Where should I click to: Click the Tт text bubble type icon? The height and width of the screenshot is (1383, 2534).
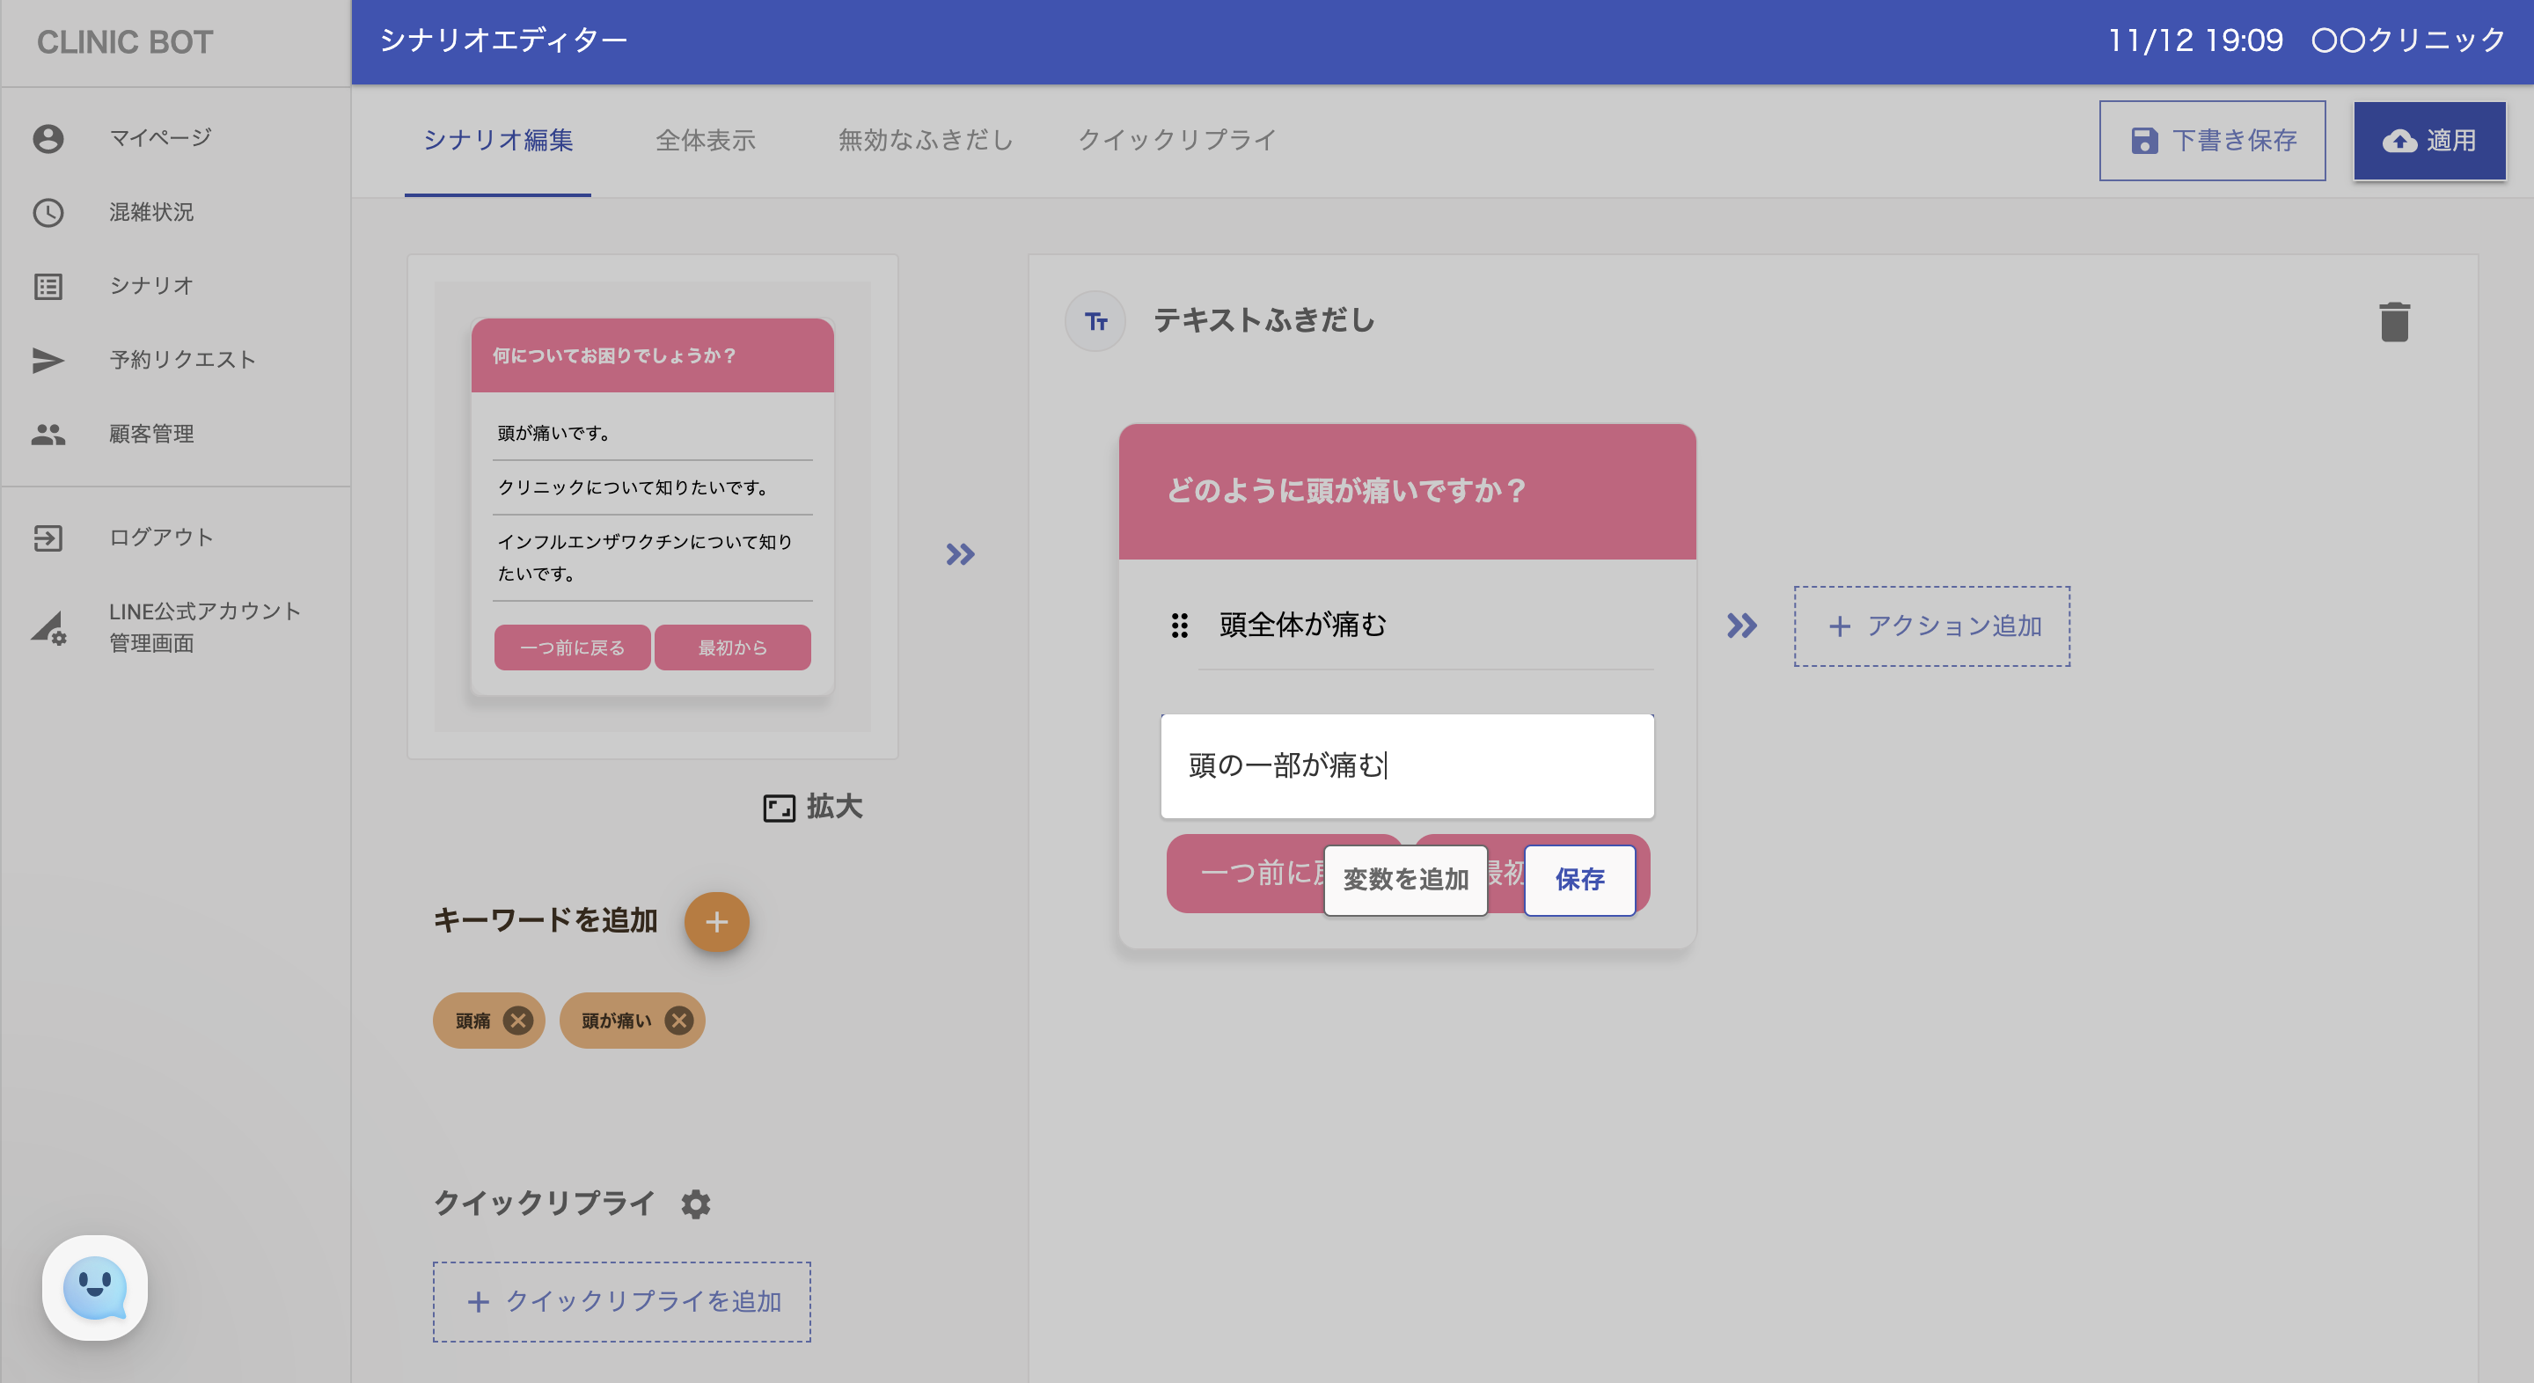(1095, 320)
